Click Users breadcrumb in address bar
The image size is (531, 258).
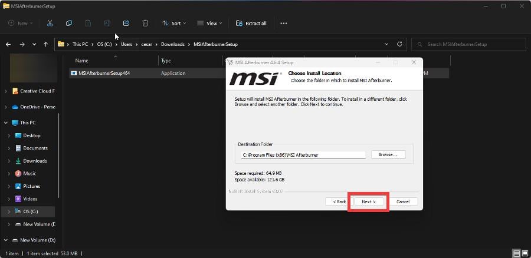pyautogui.click(x=127, y=44)
